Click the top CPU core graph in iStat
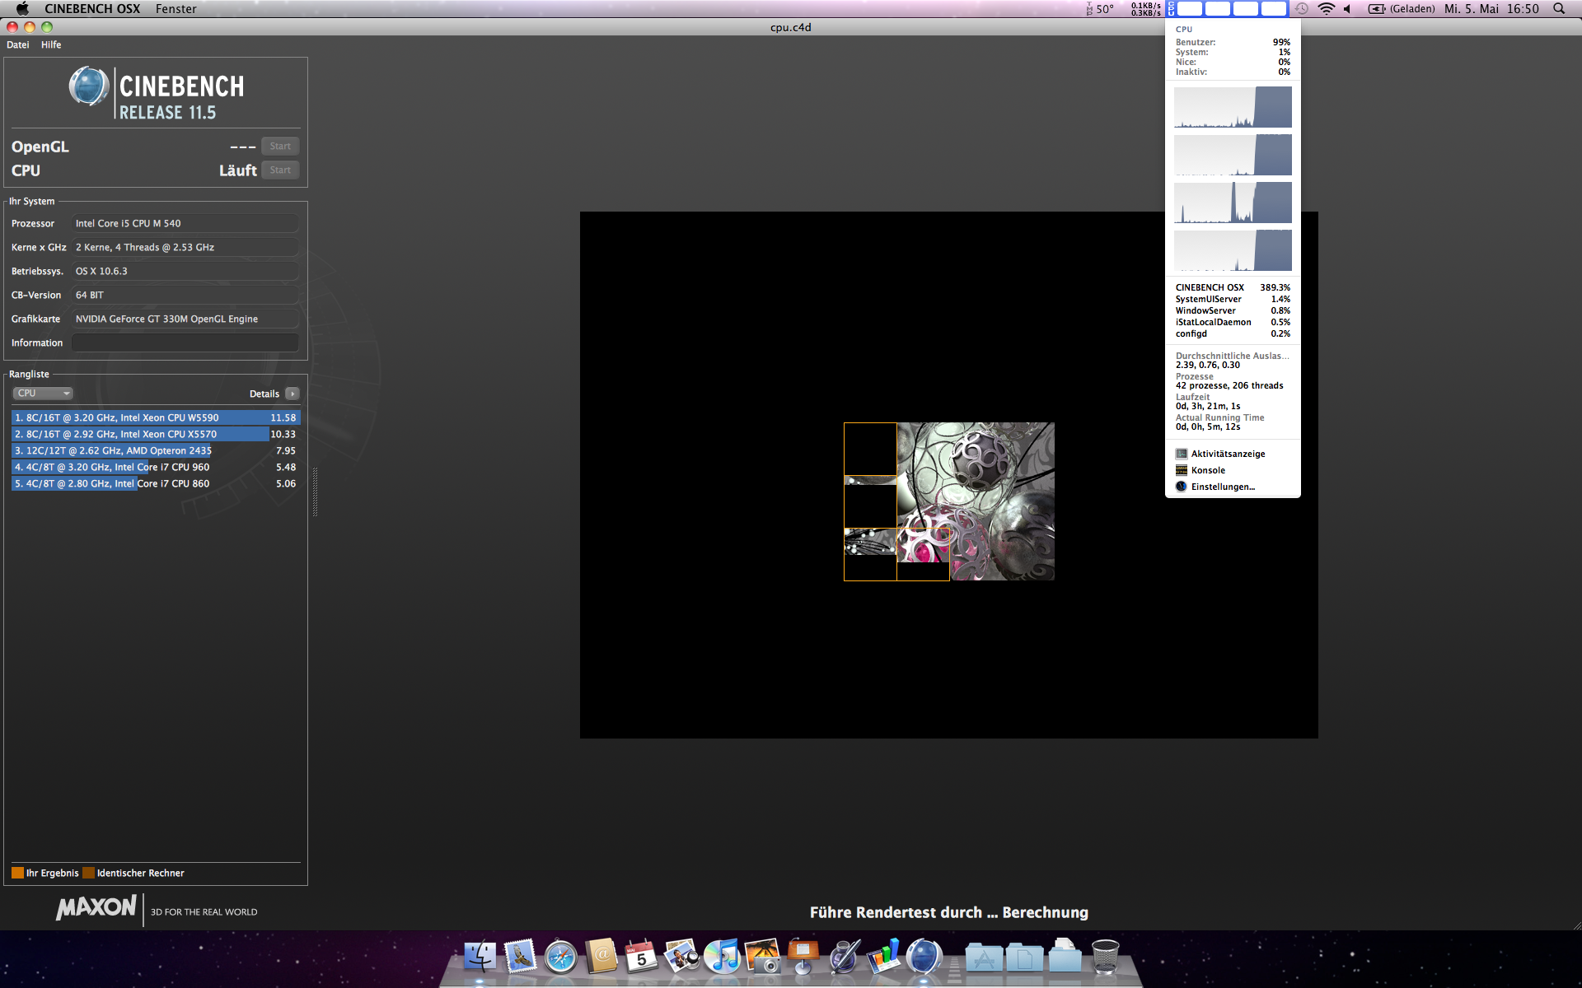Screen dimensions: 1582x988 [1233, 107]
